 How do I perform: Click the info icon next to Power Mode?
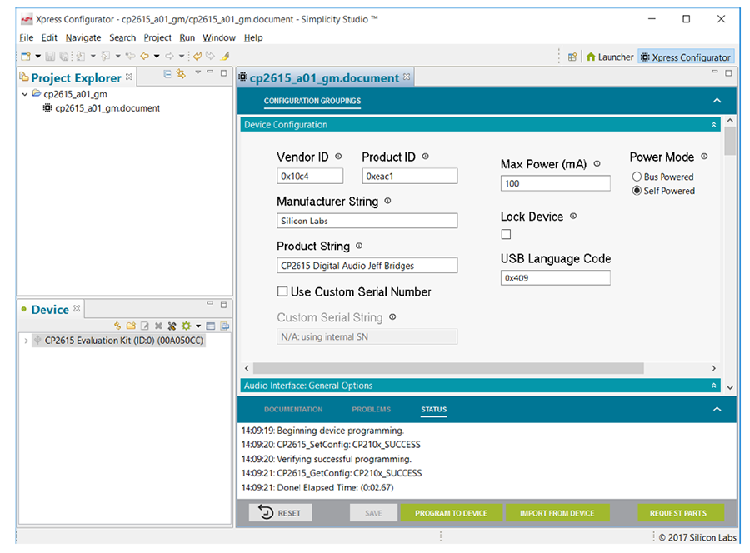[x=704, y=157]
